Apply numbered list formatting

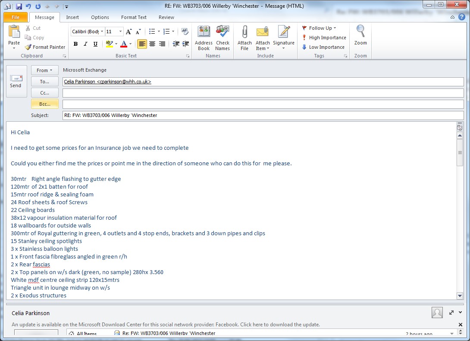[x=166, y=32]
